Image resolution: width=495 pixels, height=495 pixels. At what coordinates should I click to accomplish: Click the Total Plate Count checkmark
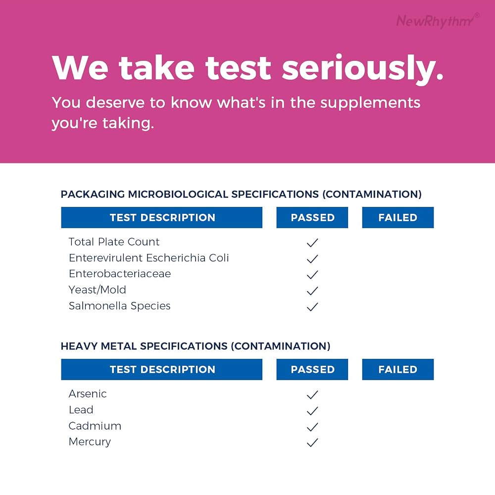pos(312,243)
